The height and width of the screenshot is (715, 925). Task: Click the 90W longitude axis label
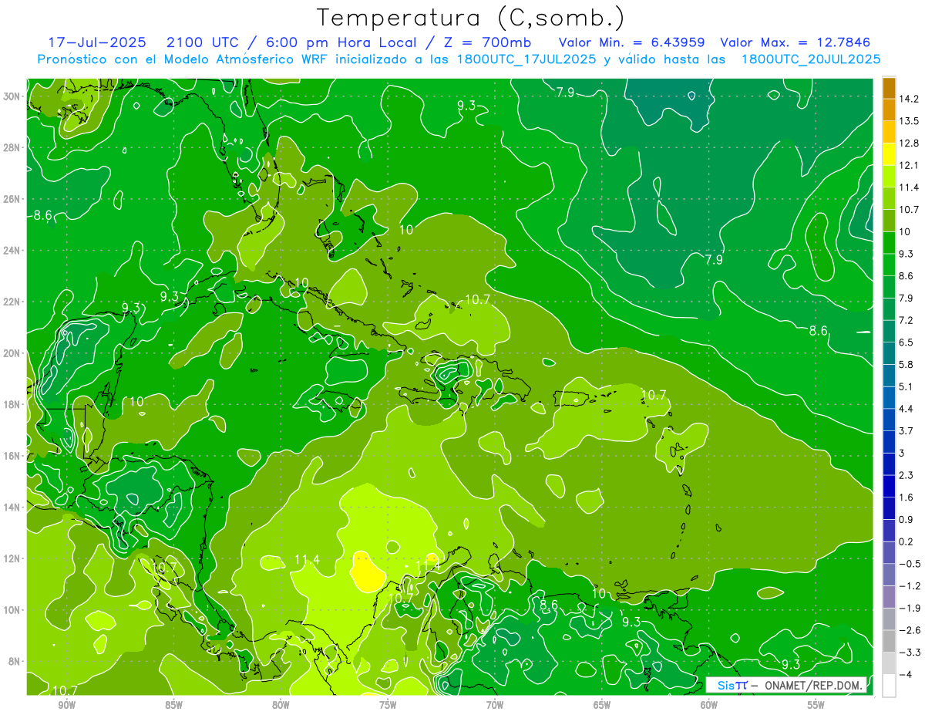(66, 705)
